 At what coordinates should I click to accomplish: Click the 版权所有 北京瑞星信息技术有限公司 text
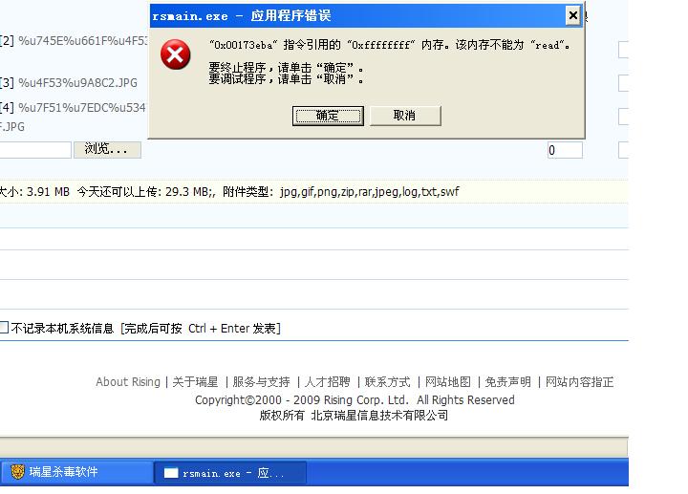(x=354, y=415)
